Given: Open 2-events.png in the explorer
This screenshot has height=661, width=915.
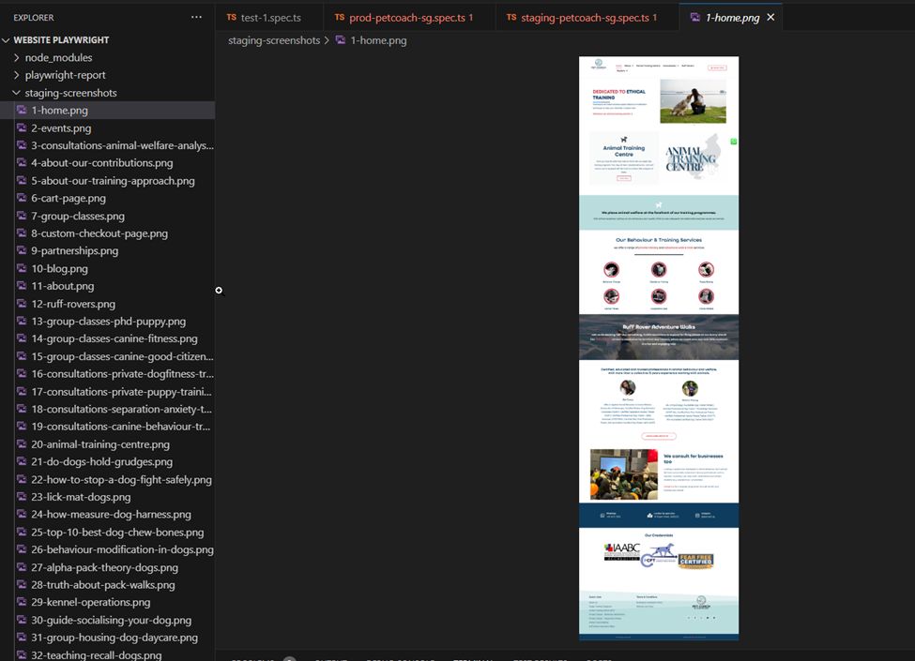Looking at the screenshot, I should point(107,128).
